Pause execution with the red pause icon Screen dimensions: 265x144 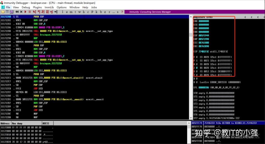pyautogui.click(x=30, y=12)
